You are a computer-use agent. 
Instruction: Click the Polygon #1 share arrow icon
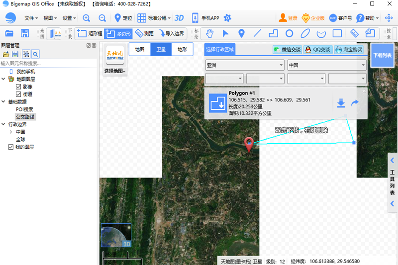click(x=355, y=103)
